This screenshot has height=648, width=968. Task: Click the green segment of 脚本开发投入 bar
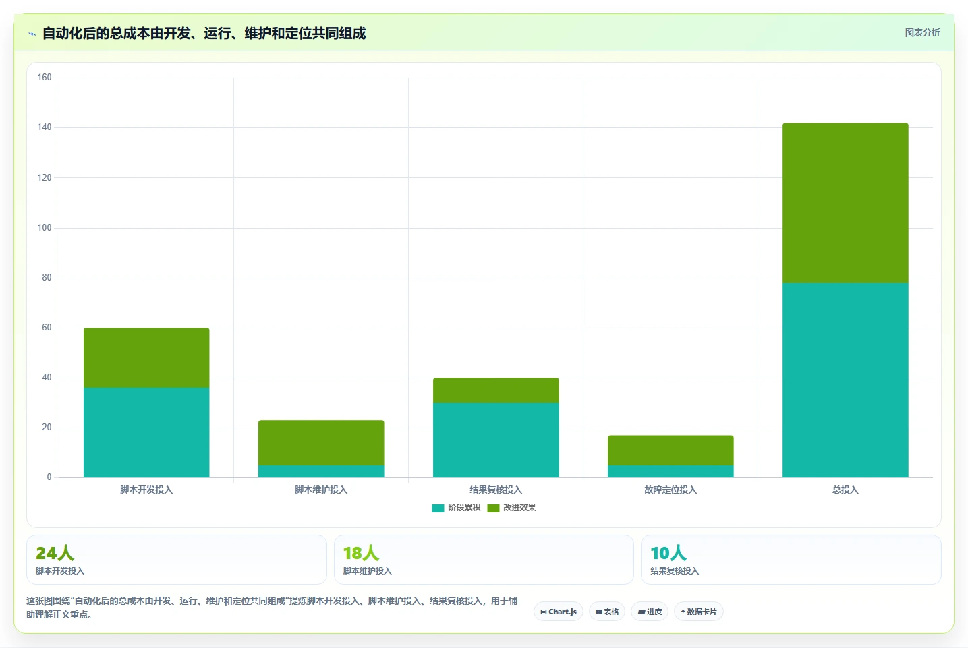pyautogui.click(x=146, y=358)
